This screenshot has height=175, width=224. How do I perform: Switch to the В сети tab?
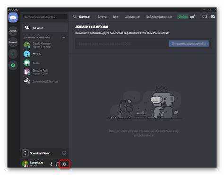[102, 17]
